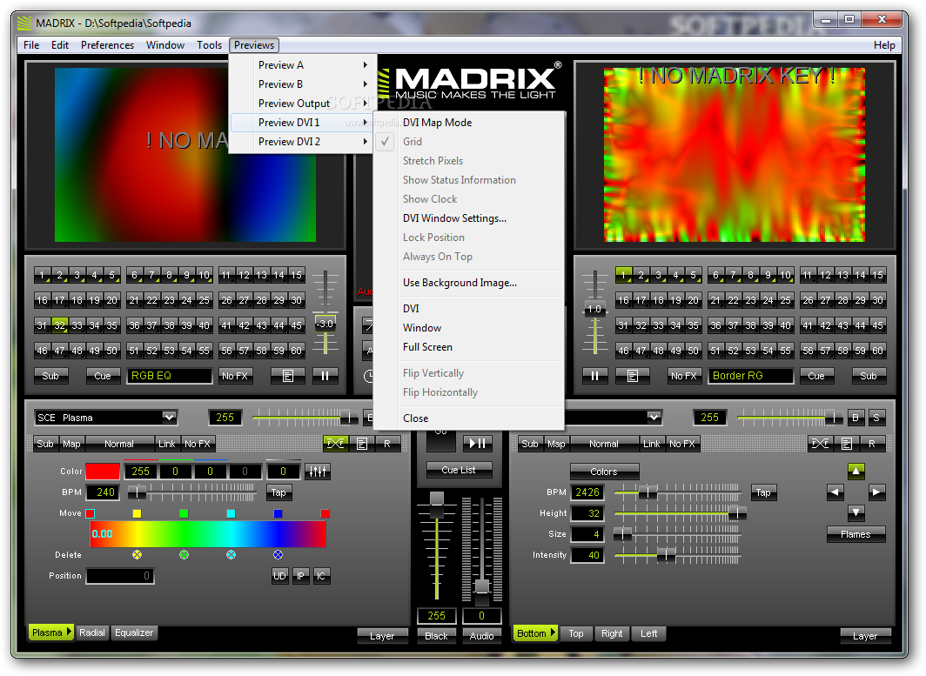Choose DVI Window Settings... entry
926x676 pixels.
pyautogui.click(x=469, y=218)
